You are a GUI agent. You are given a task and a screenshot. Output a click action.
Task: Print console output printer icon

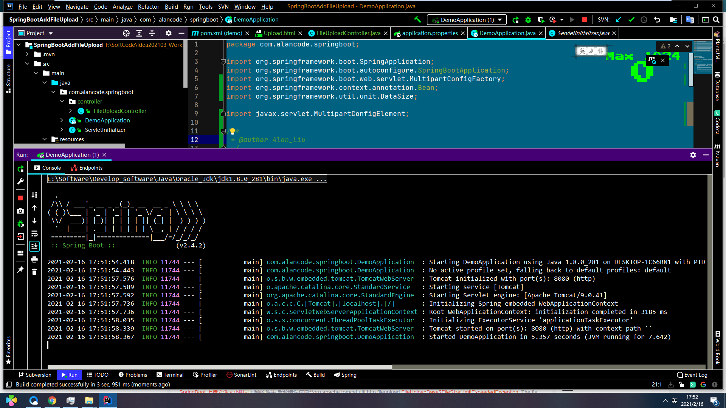(x=34, y=259)
